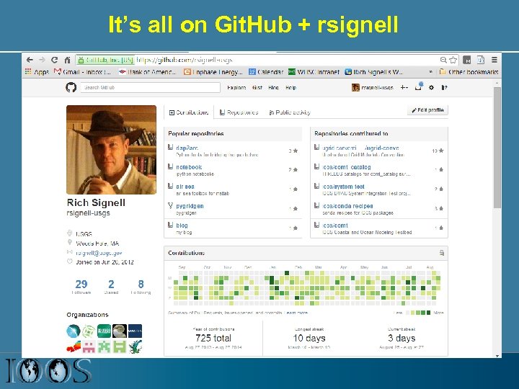Open the Gmail - Inbox bookmark
519x389 pixels.
[x=82, y=72]
